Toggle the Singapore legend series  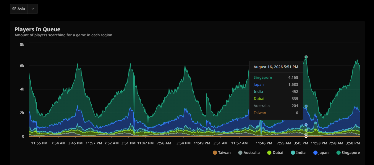pos(348,153)
